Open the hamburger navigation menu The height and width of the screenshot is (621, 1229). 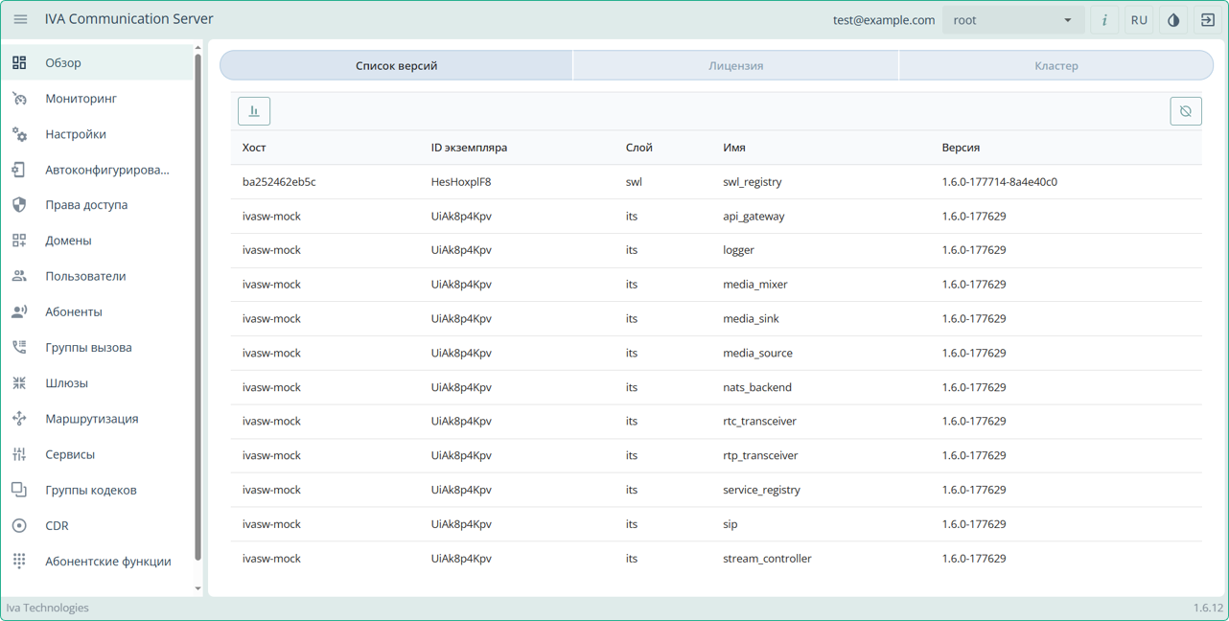20,19
